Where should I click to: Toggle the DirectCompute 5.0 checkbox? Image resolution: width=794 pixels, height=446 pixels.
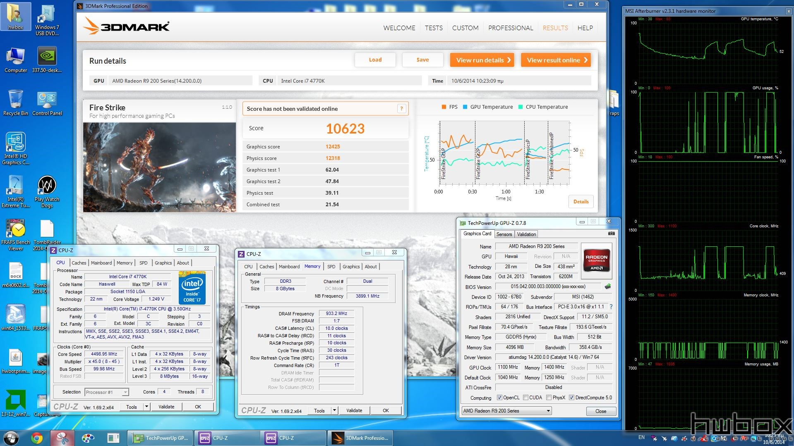coord(571,398)
